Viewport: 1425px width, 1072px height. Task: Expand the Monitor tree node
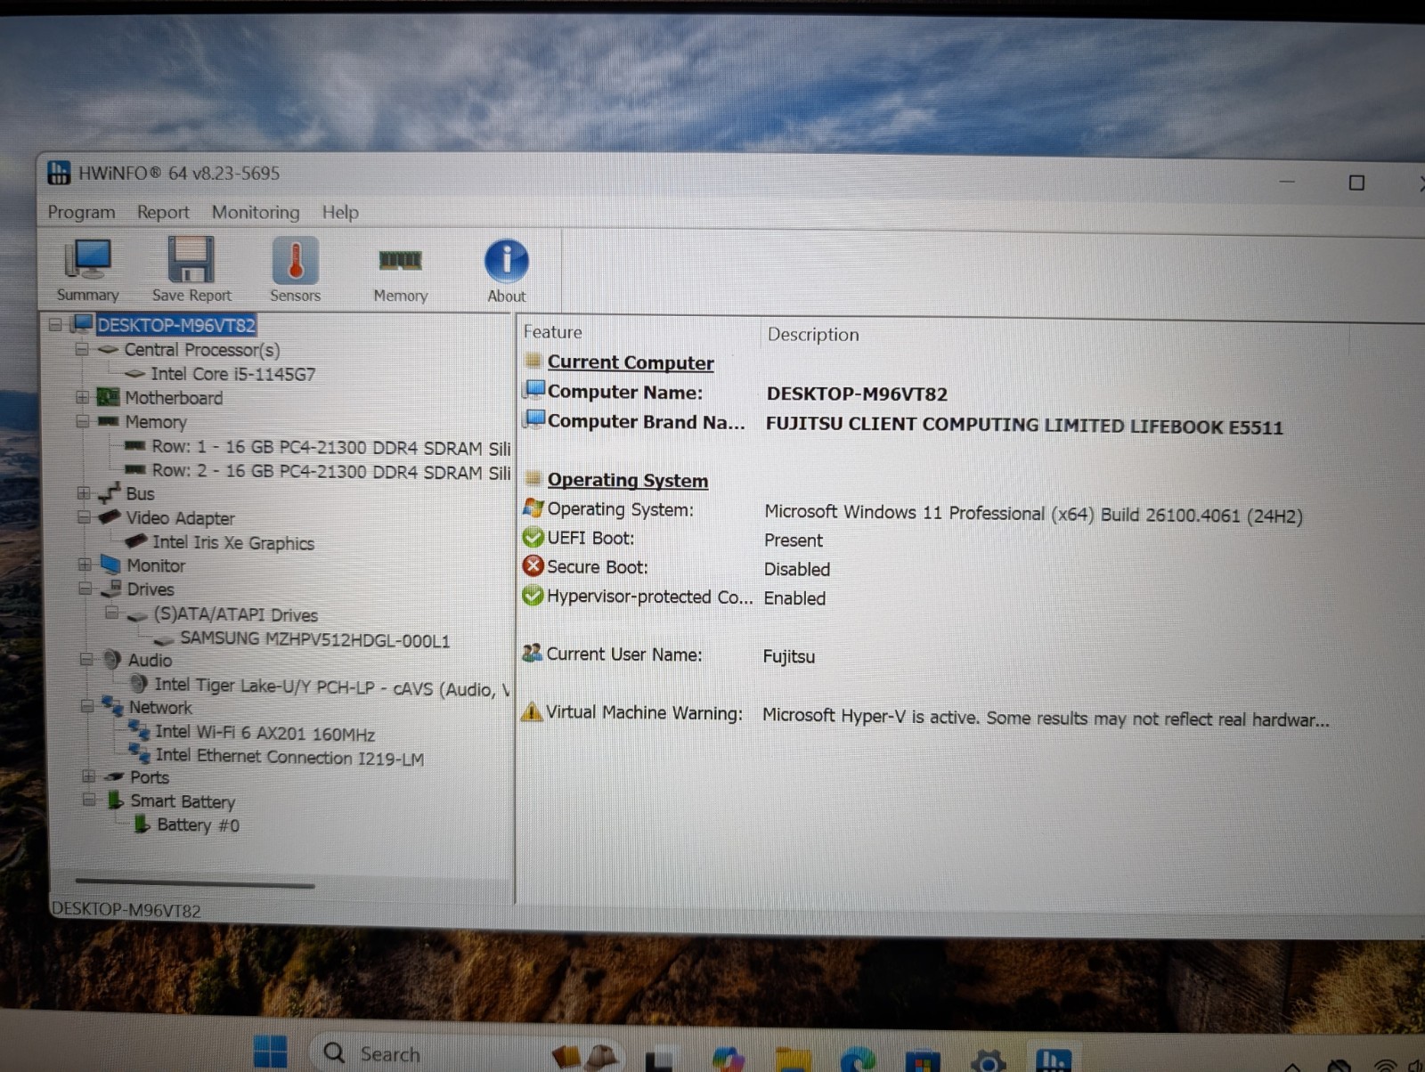84,564
